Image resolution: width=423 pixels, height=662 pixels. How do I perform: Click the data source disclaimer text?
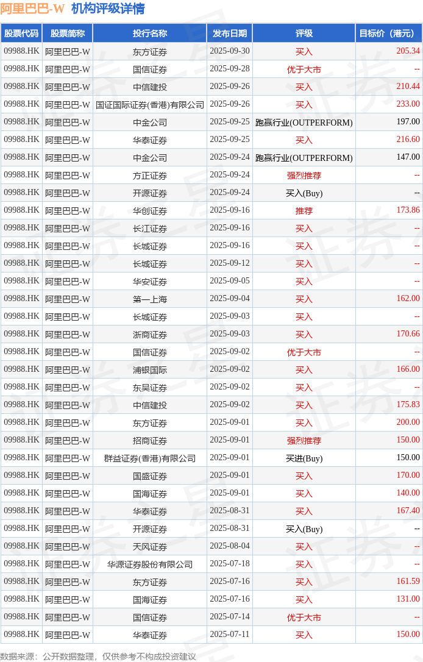point(98,657)
